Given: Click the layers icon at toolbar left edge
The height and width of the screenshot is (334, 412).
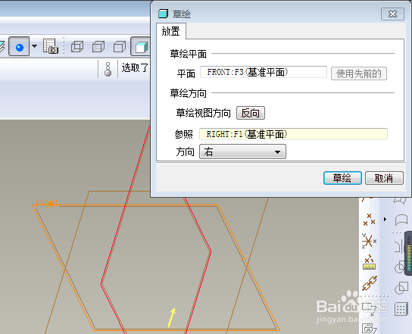Looking at the screenshot, I should point(2,47).
